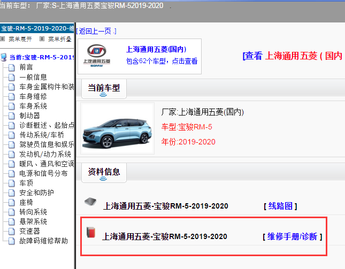Open 电源和信号分布 tree item
Screen dimensions: 345x269
pyautogui.click(x=43, y=174)
